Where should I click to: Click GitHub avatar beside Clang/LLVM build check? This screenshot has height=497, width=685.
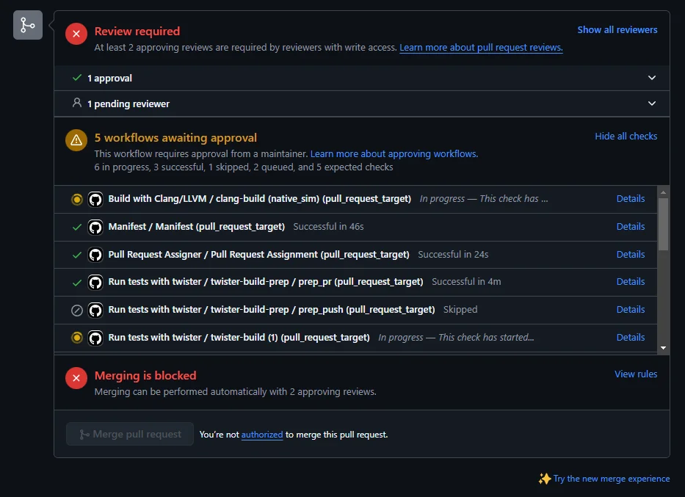pyautogui.click(x=95, y=199)
